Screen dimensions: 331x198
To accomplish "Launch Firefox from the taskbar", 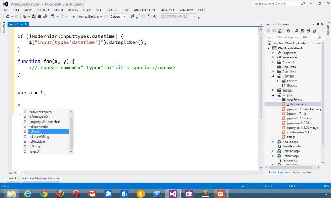I will click(60, 193).
